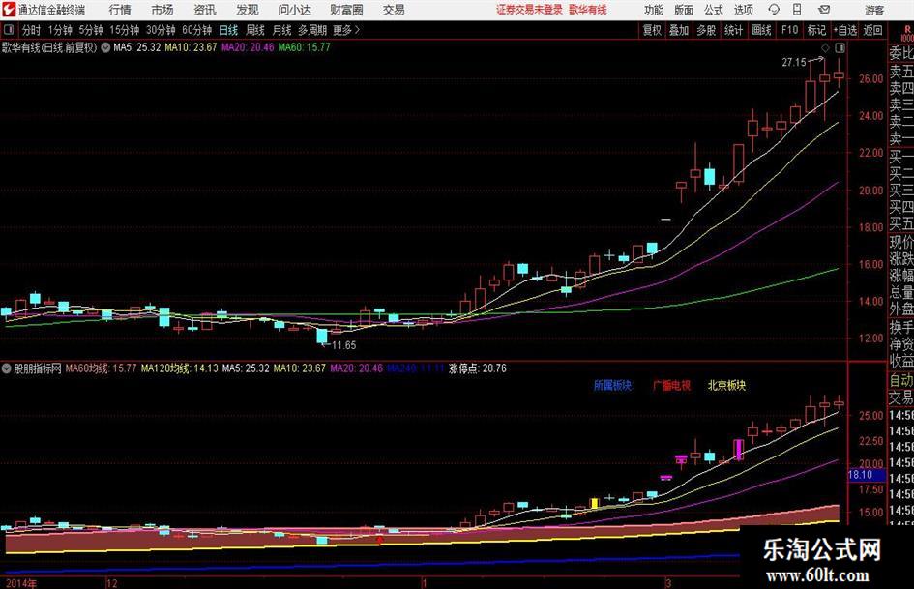The height and width of the screenshot is (589, 914).
Task: Switch to 30分钟 period
Action: [x=161, y=30]
